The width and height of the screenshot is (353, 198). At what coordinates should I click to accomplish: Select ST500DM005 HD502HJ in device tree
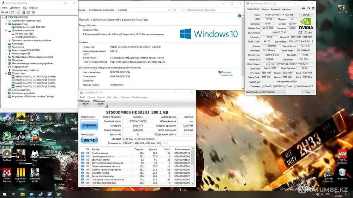pyautogui.click(x=26, y=37)
